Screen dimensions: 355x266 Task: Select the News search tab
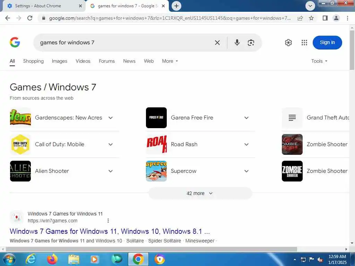(x=129, y=61)
